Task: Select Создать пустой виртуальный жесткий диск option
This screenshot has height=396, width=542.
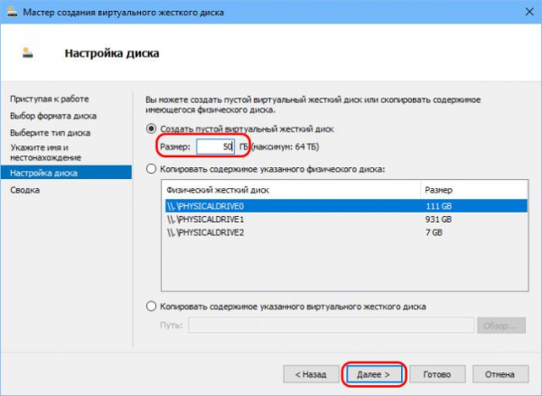Action: click(152, 129)
